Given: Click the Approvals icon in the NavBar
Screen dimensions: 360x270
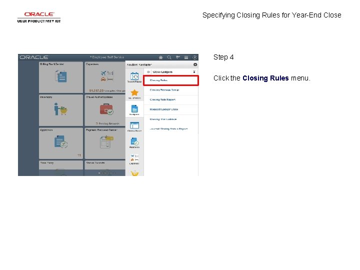Looking at the screenshot, I should (134, 143).
